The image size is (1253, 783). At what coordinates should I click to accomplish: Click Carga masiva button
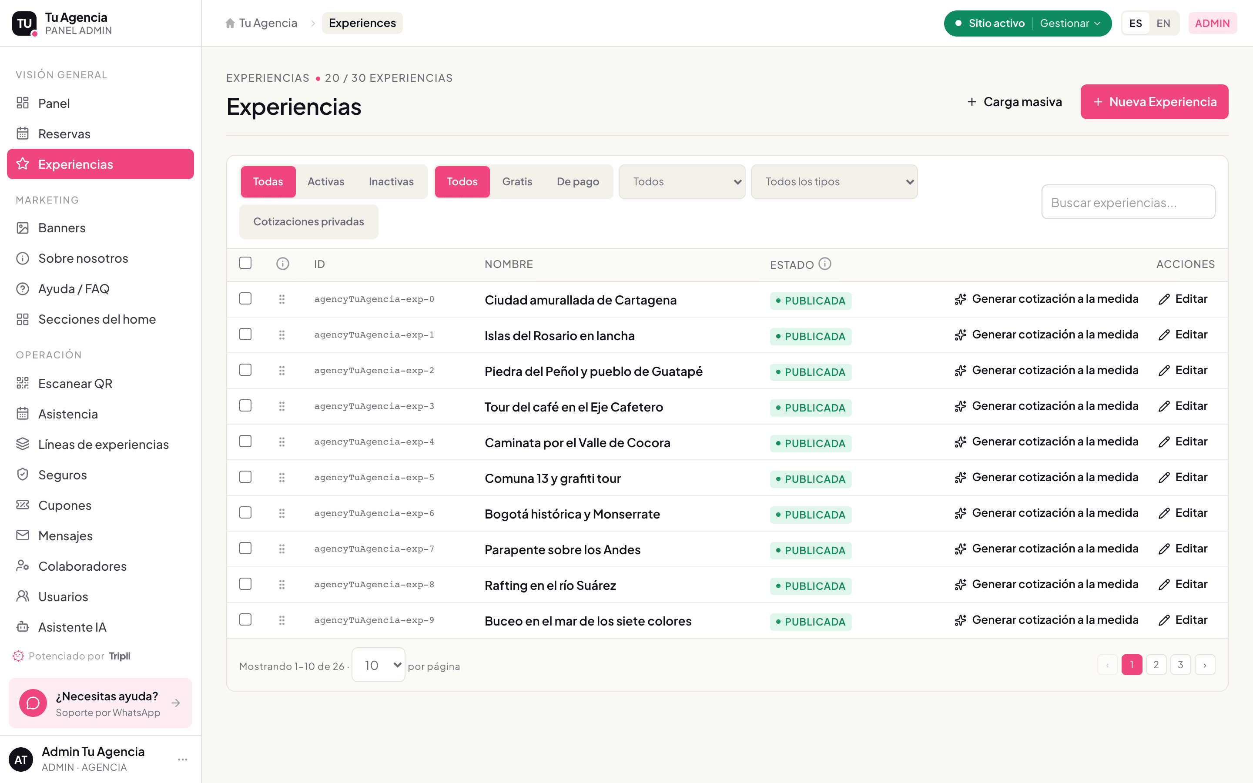point(1014,102)
